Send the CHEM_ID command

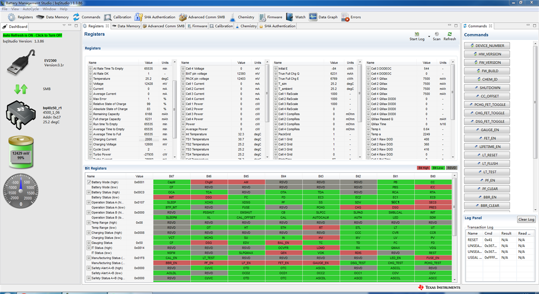pos(486,79)
